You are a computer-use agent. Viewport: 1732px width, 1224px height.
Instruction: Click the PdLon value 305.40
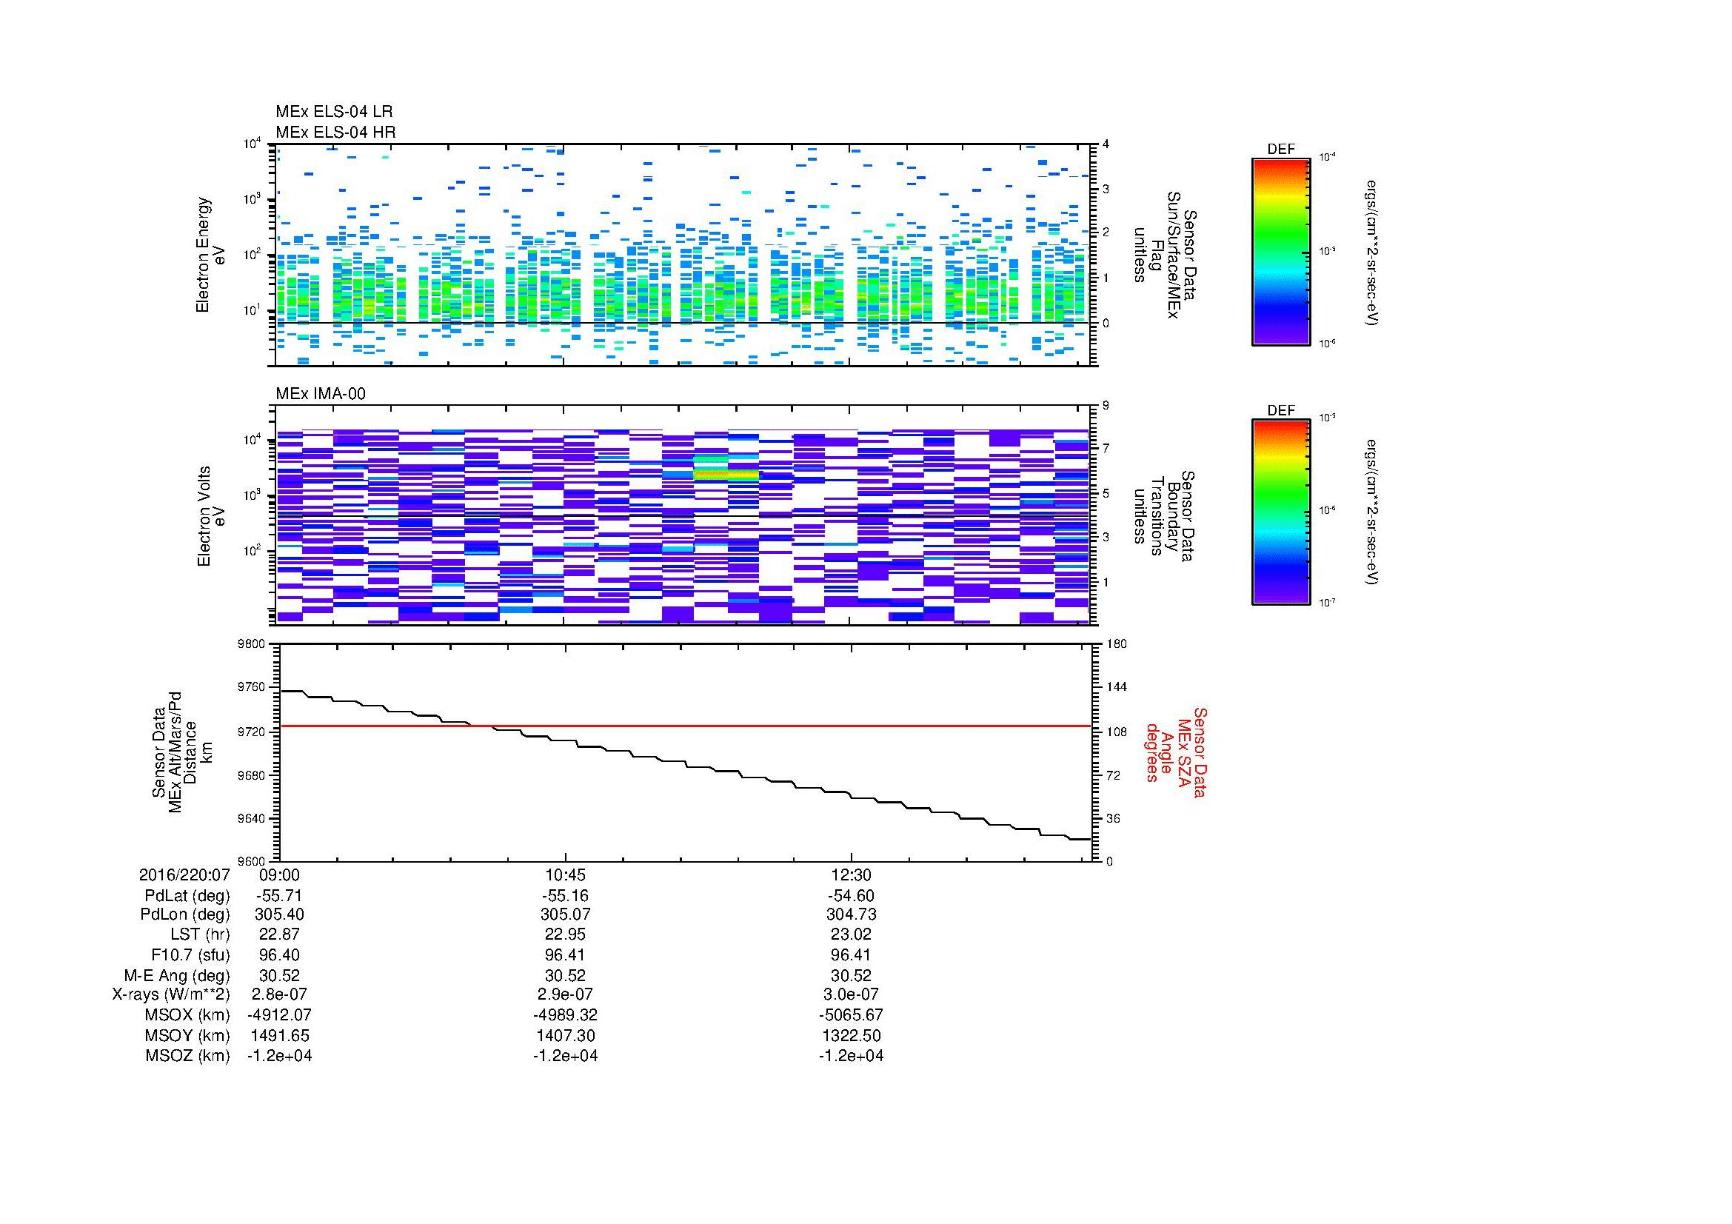(x=280, y=914)
